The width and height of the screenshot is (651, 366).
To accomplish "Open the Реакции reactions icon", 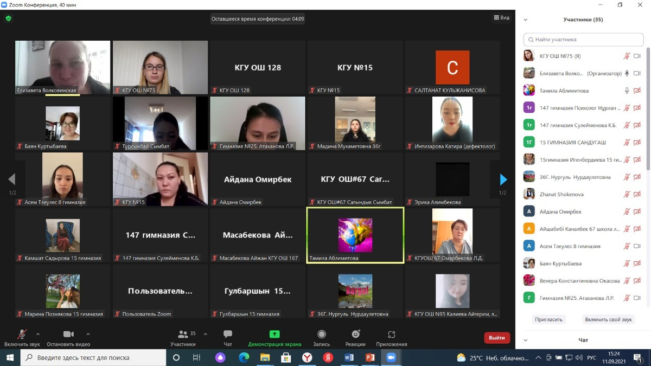I will click(x=355, y=335).
